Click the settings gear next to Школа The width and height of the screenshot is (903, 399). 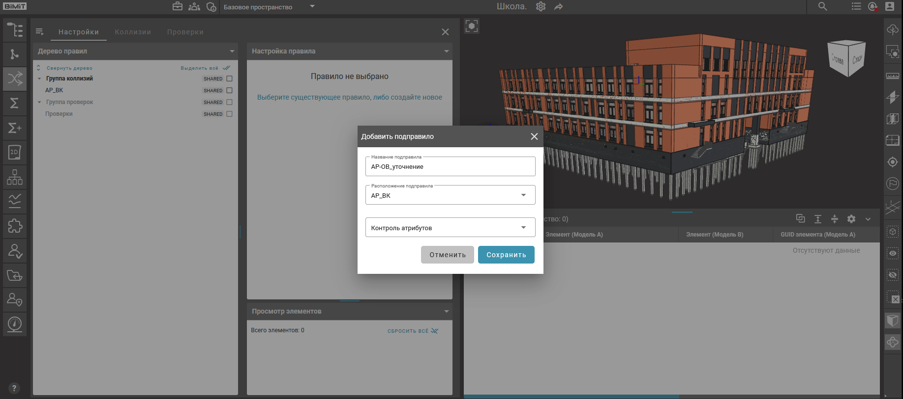tap(541, 7)
